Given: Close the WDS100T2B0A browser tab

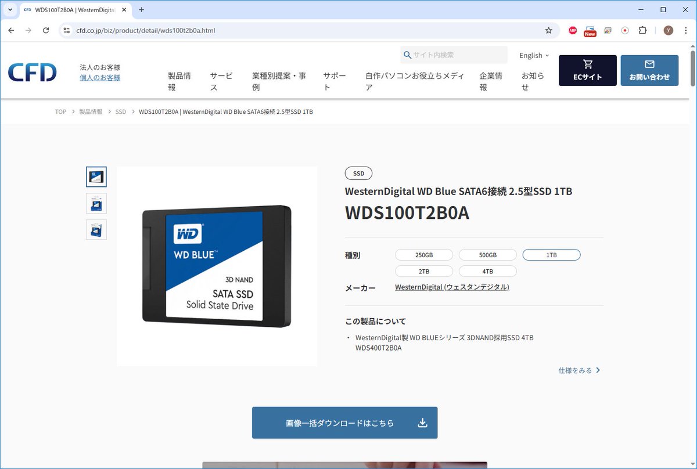Looking at the screenshot, I should pyautogui.click(x=124, y=10).
